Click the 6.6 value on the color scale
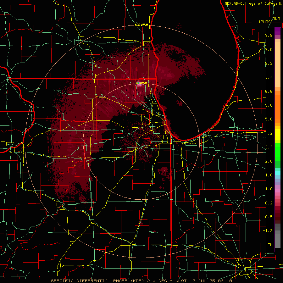Image resolution: width=283 pixels, height=283 pixels. [x=269, y=91]
